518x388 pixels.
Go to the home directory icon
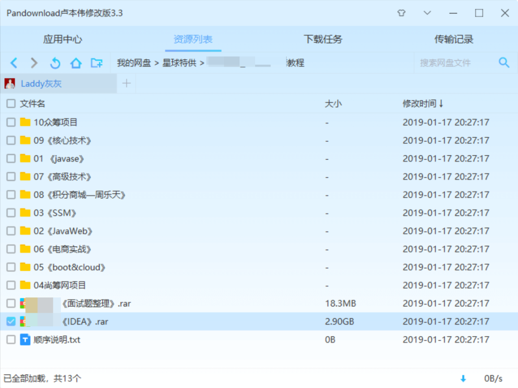[76, 63]
